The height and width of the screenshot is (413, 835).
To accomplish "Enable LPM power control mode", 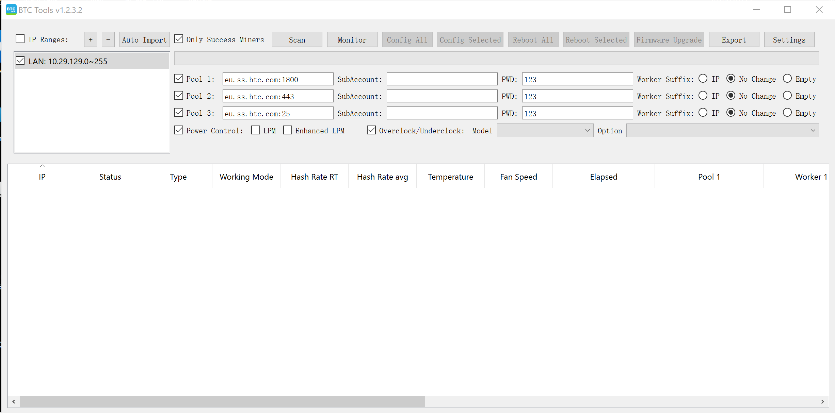I will coord(255,130).
